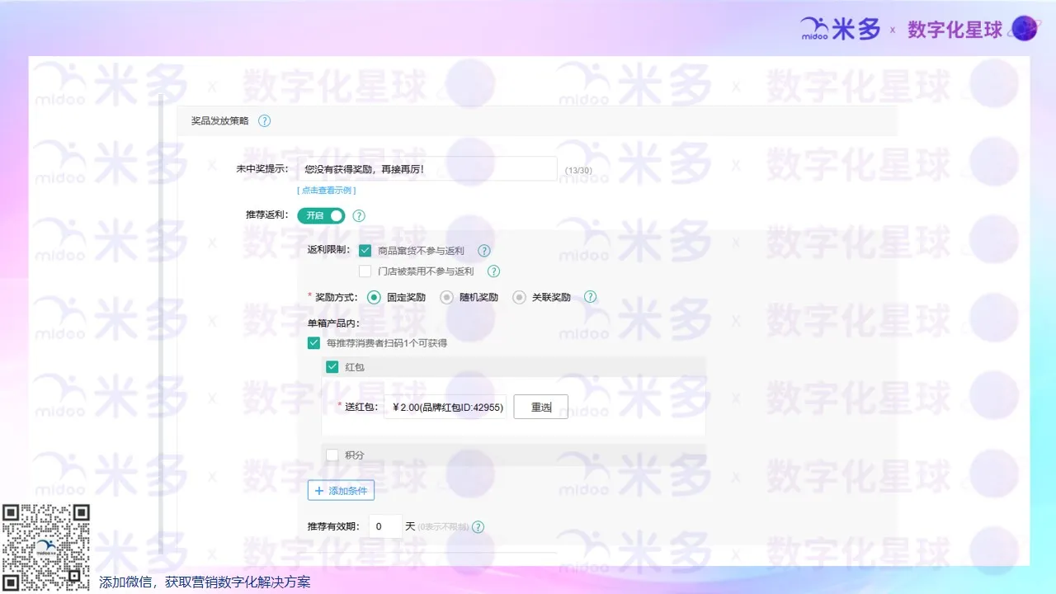Open the 点击查看示例 link
This screenshot has width=1056, height=594.
tap(326, 190)
